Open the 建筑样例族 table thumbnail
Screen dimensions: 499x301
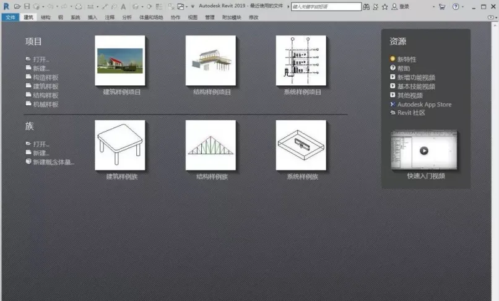[120, 146]
